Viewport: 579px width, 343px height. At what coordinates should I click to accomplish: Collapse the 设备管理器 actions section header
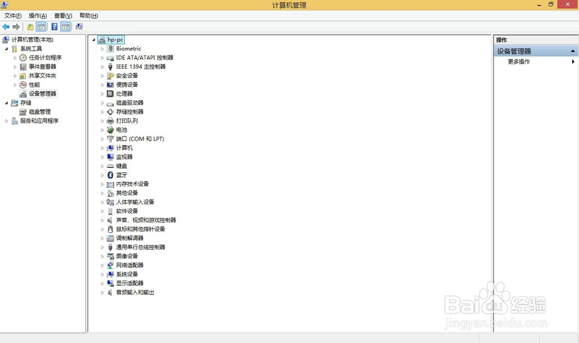point(573,51)
